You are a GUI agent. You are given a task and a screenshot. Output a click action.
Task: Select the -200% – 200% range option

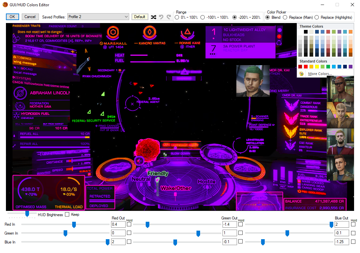[x=234, y=17]
